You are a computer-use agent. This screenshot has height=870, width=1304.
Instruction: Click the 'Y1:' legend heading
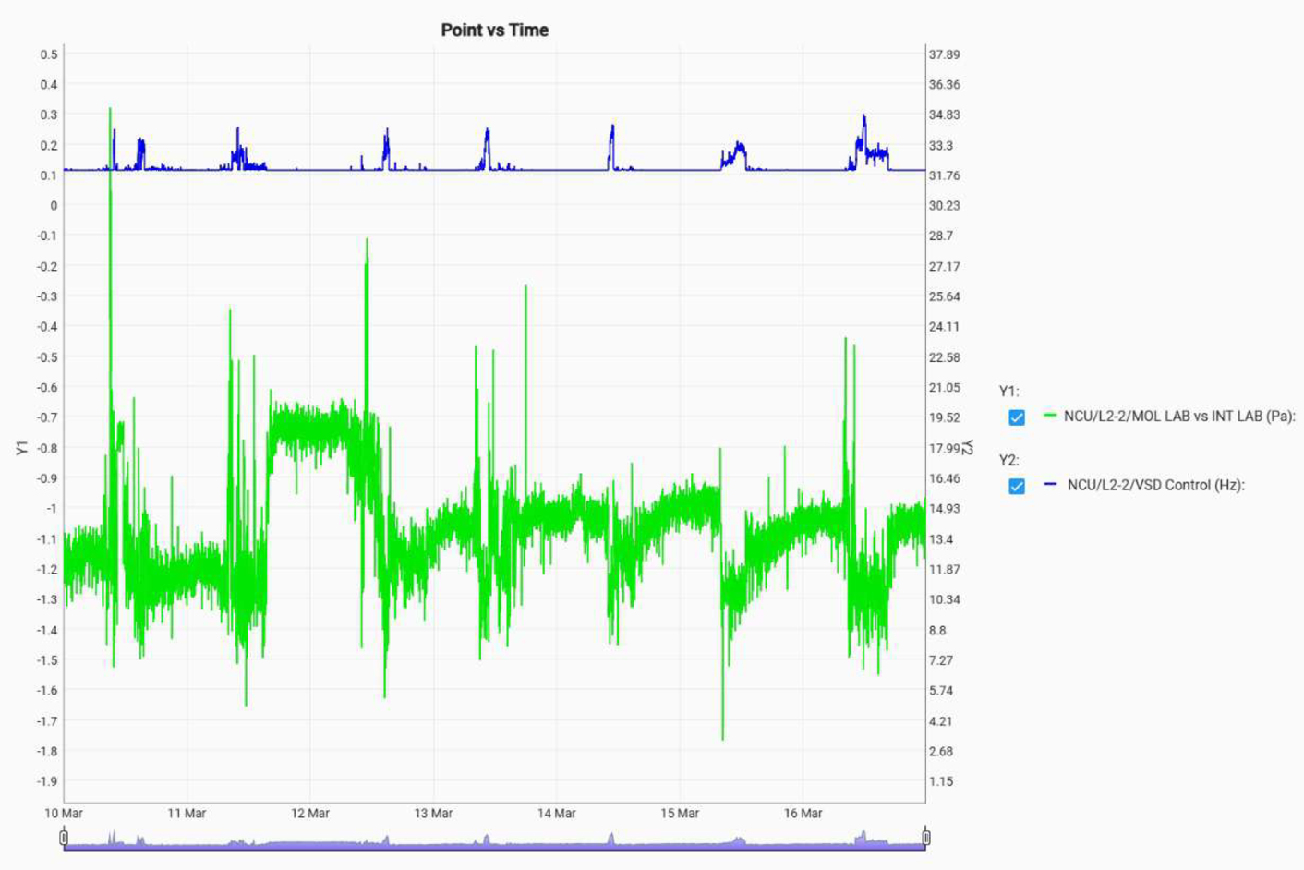click(1008, 391)
